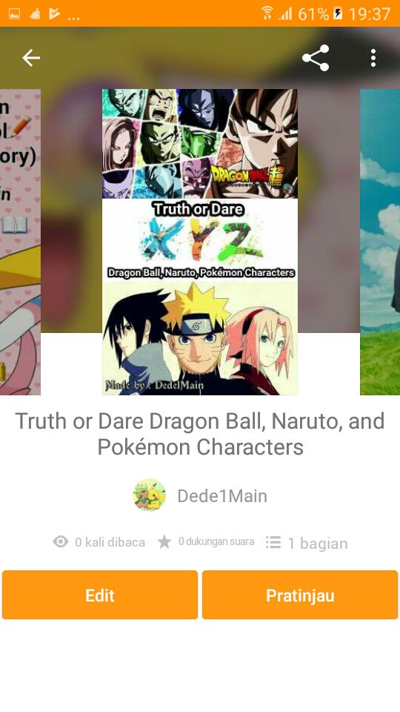Click the eye reads icon

61,541
